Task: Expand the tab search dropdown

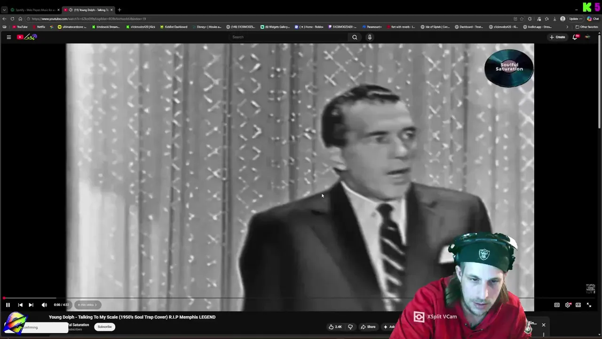Action: point(4,10)
